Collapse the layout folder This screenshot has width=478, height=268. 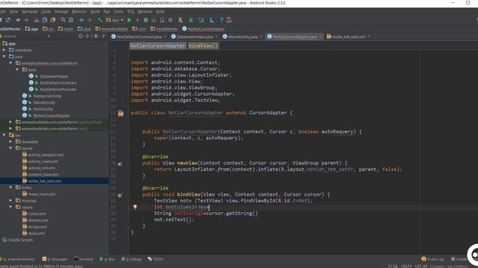[10, 148]
